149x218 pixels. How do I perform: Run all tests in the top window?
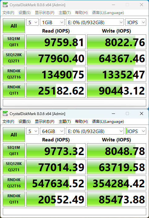[x=14, y=26]
